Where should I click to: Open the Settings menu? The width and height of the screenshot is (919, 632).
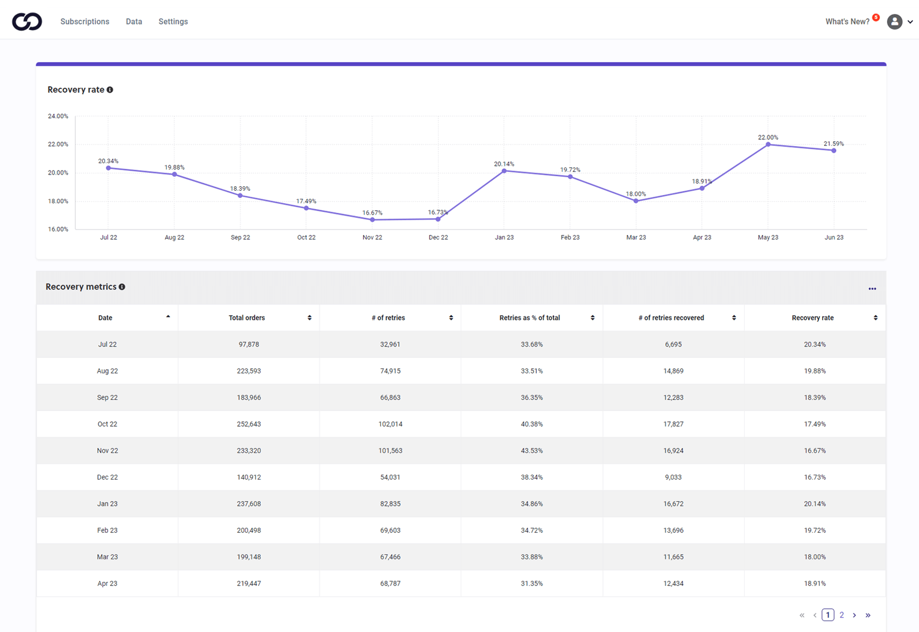[x=173, y=22]
